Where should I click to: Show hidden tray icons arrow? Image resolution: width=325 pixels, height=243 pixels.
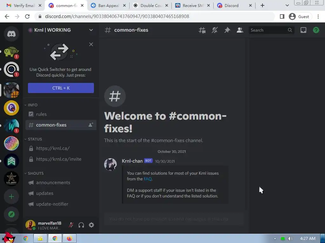(275, 239)
